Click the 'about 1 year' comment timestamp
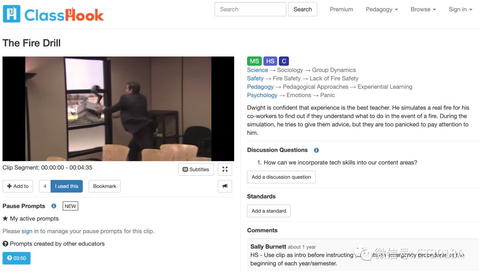This screenshot has height=275, width=480. (x=302, y=247)
